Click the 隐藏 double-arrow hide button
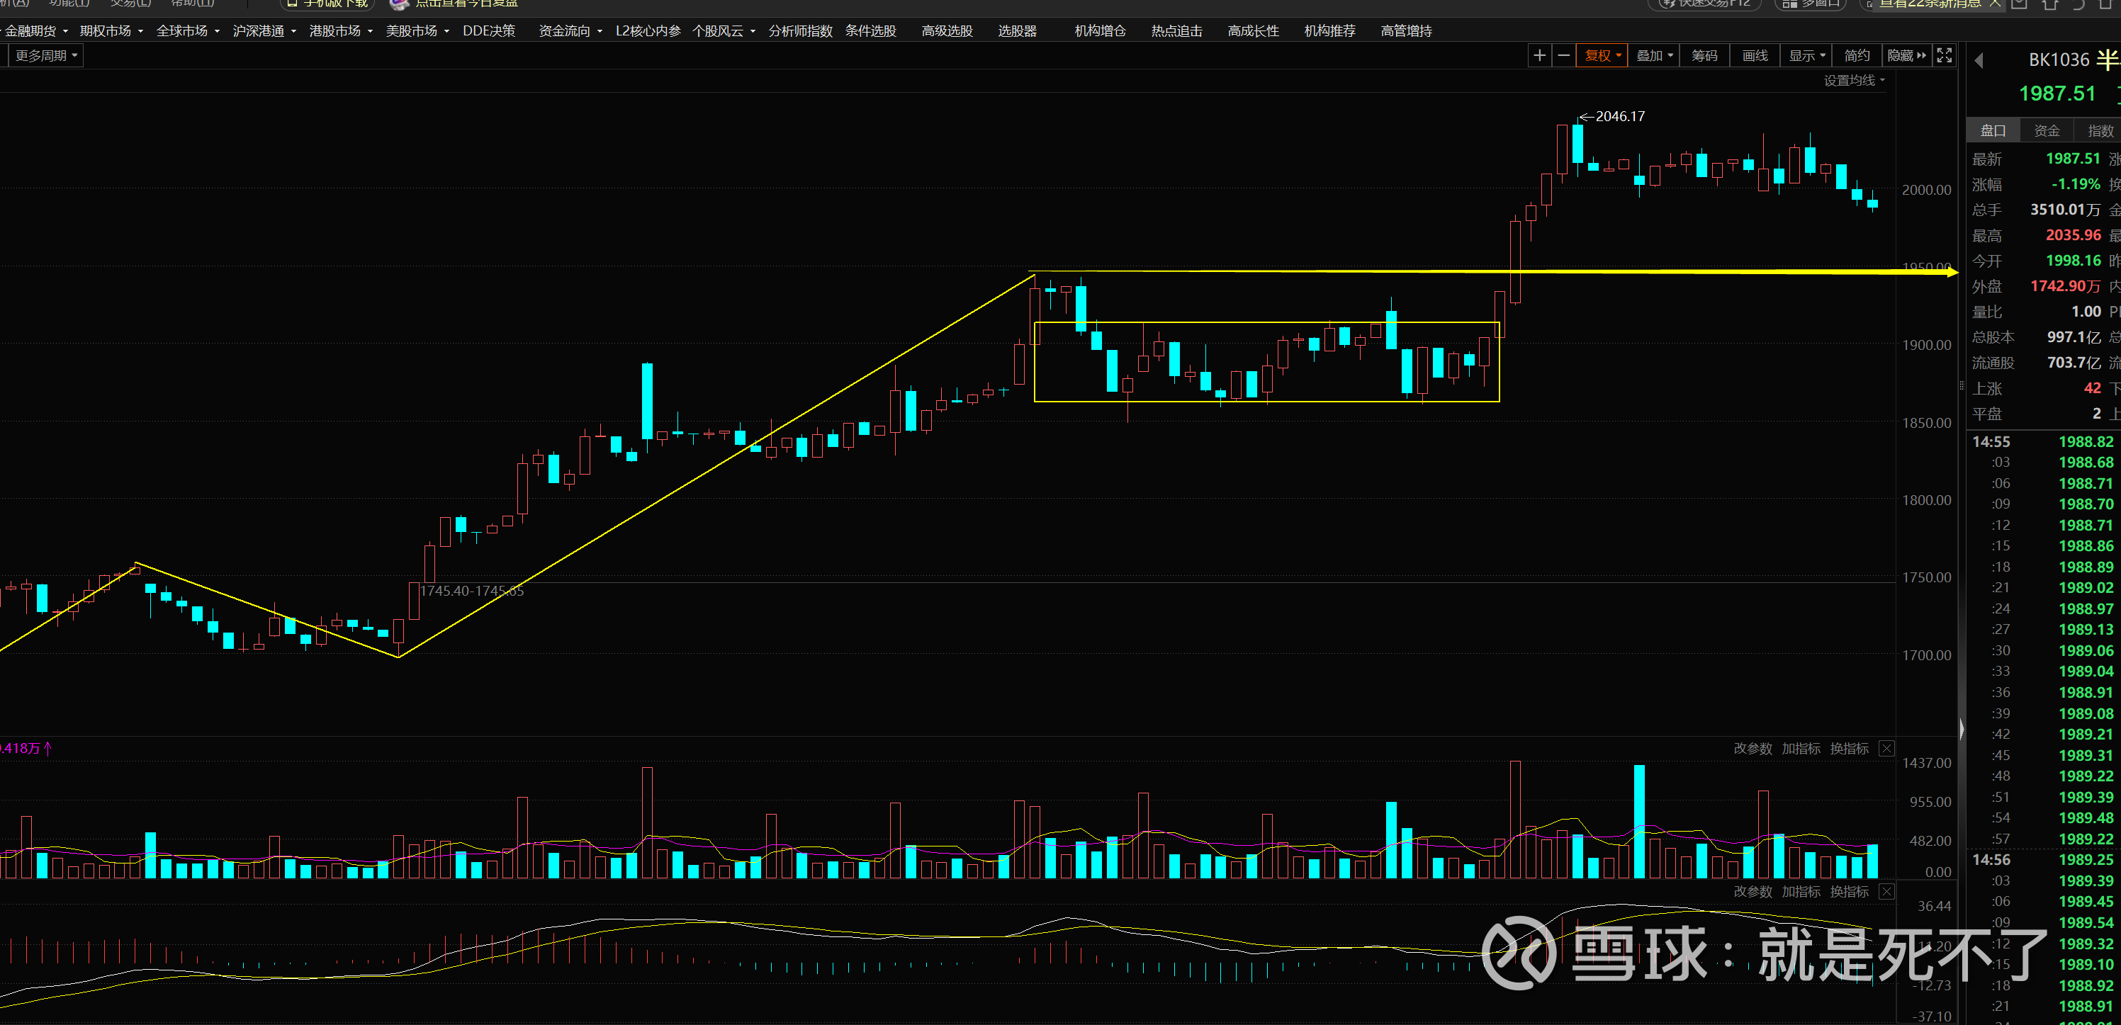This screenshot has height=1025, width=2121. pyautogui.click(x=1906, y=55)
